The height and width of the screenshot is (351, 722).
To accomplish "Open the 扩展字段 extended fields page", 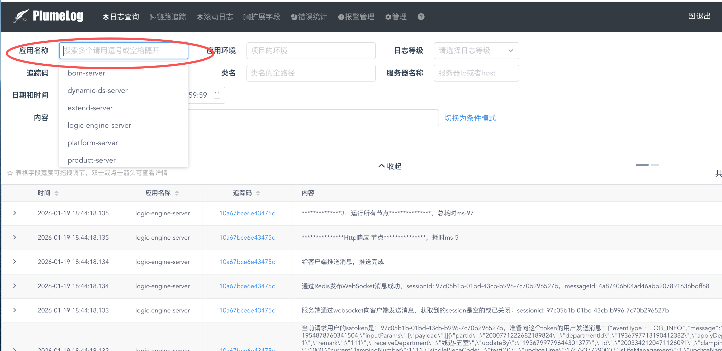I will tap(262, 17).
